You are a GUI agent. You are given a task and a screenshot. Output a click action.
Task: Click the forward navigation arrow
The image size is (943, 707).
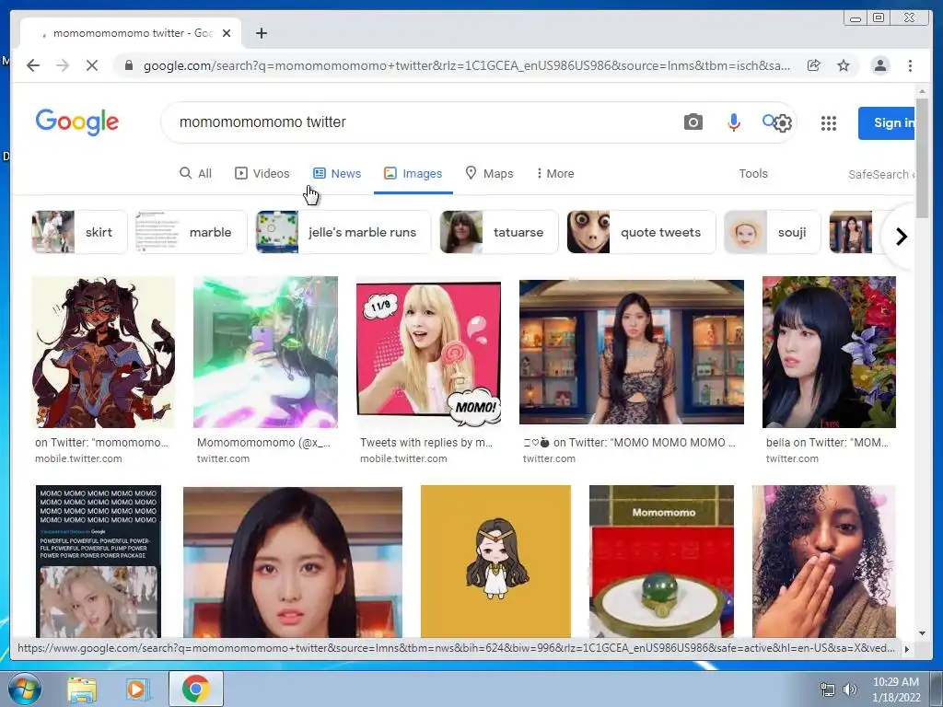click(63, 65)
